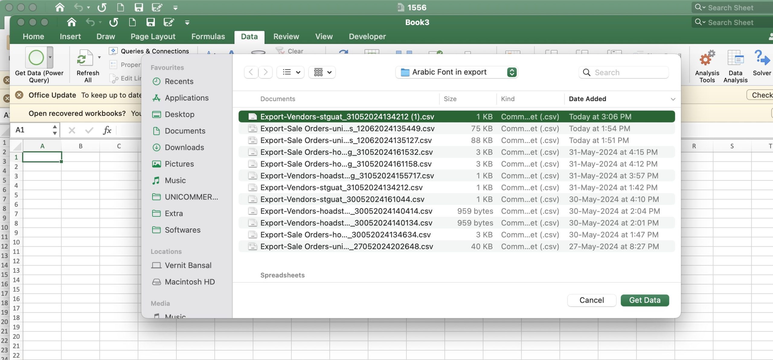The image size is (773, 360).
Task: Dismiss the Office Update banner
Action: coord(19,95)
